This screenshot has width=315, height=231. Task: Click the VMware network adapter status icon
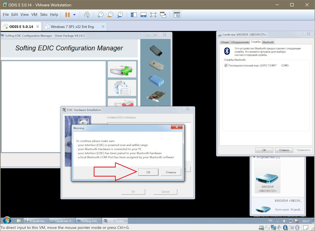(273, 228)
